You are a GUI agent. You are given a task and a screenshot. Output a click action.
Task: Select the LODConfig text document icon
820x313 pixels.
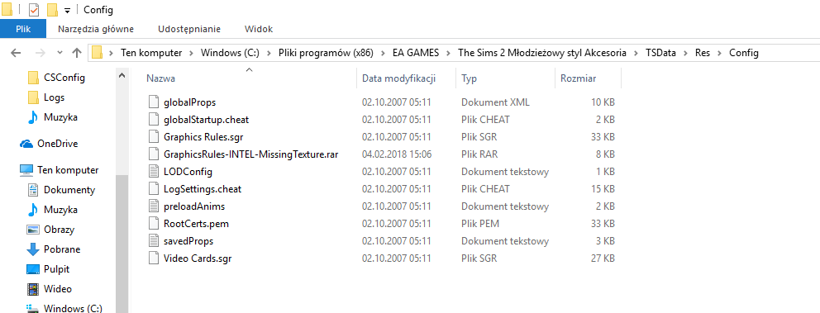[153, 172]
